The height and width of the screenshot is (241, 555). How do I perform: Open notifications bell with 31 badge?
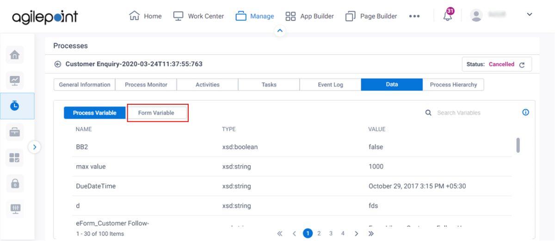[x=448, y=15]
